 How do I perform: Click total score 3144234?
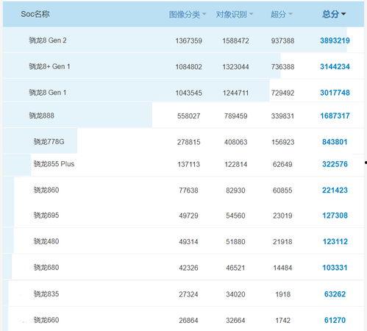[x=335, y=66]
